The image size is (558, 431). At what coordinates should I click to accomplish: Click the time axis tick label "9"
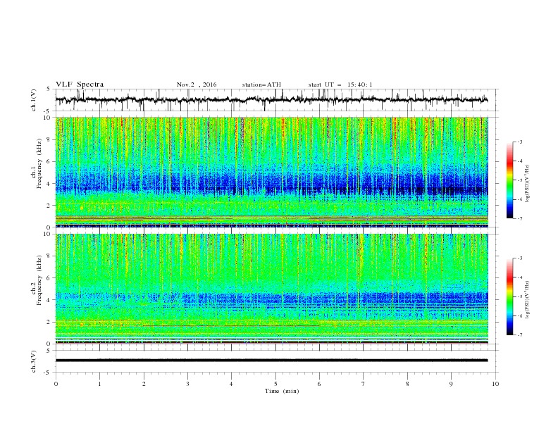click(451, 384)
